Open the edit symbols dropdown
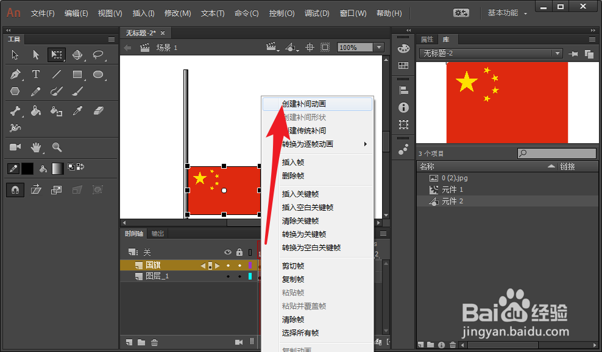The height and width of the screenshot is (352, 602). 292,48
